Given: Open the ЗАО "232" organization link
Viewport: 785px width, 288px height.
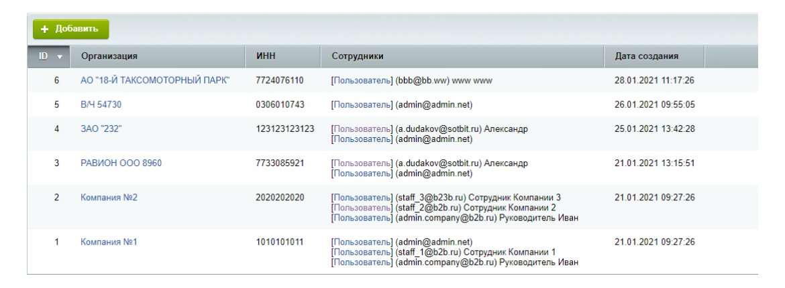Looking at the screenshot, I should (x=101, y=129).
